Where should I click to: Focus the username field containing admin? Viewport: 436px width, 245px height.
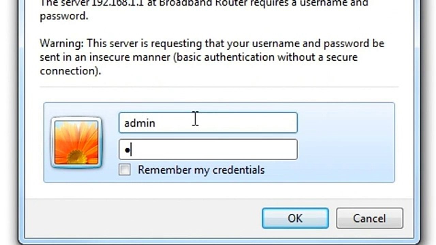(x=208, y=122)
